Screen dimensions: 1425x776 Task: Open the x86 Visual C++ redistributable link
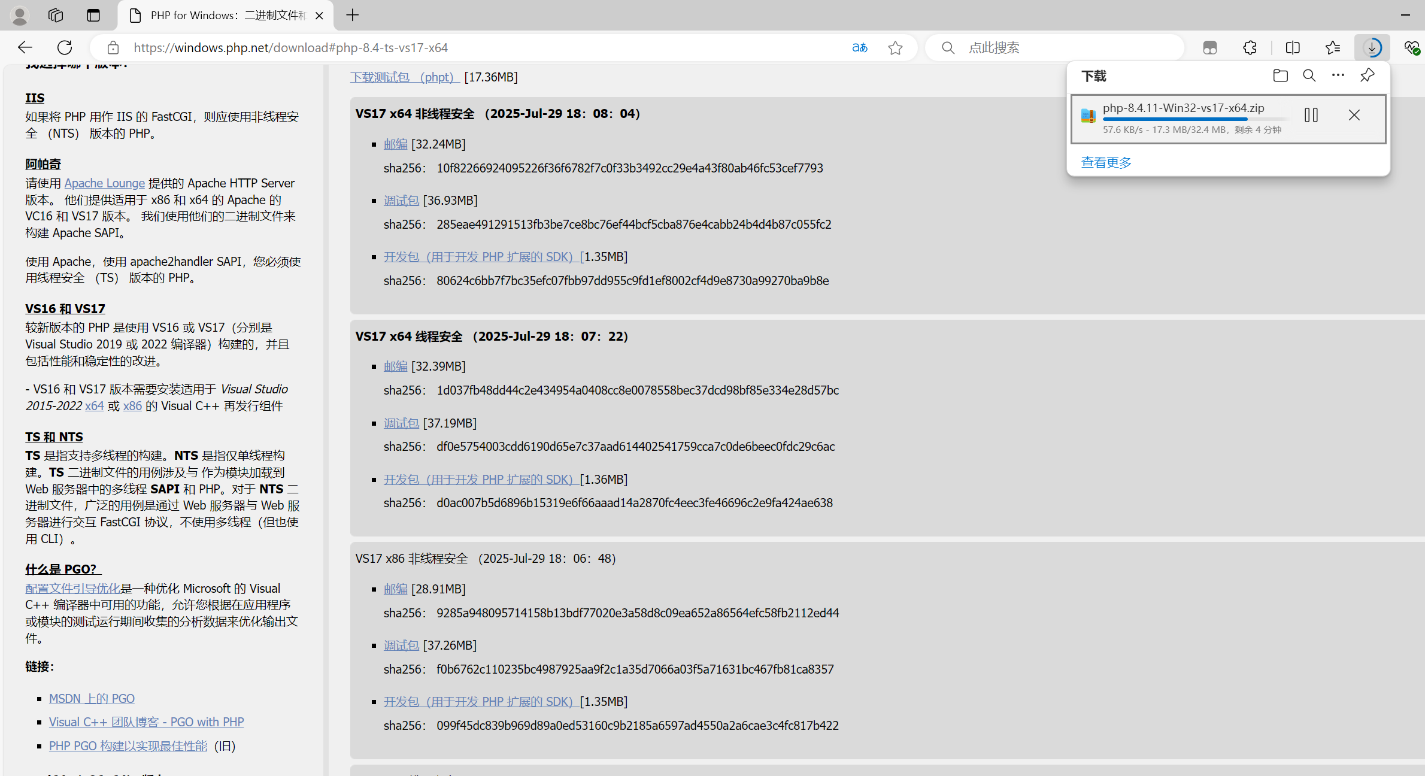[x=132, y=406]
